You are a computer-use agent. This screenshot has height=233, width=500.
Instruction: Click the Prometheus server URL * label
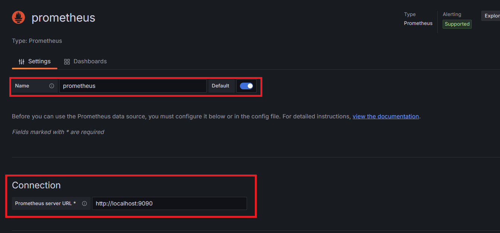click(x=45, y=204)
